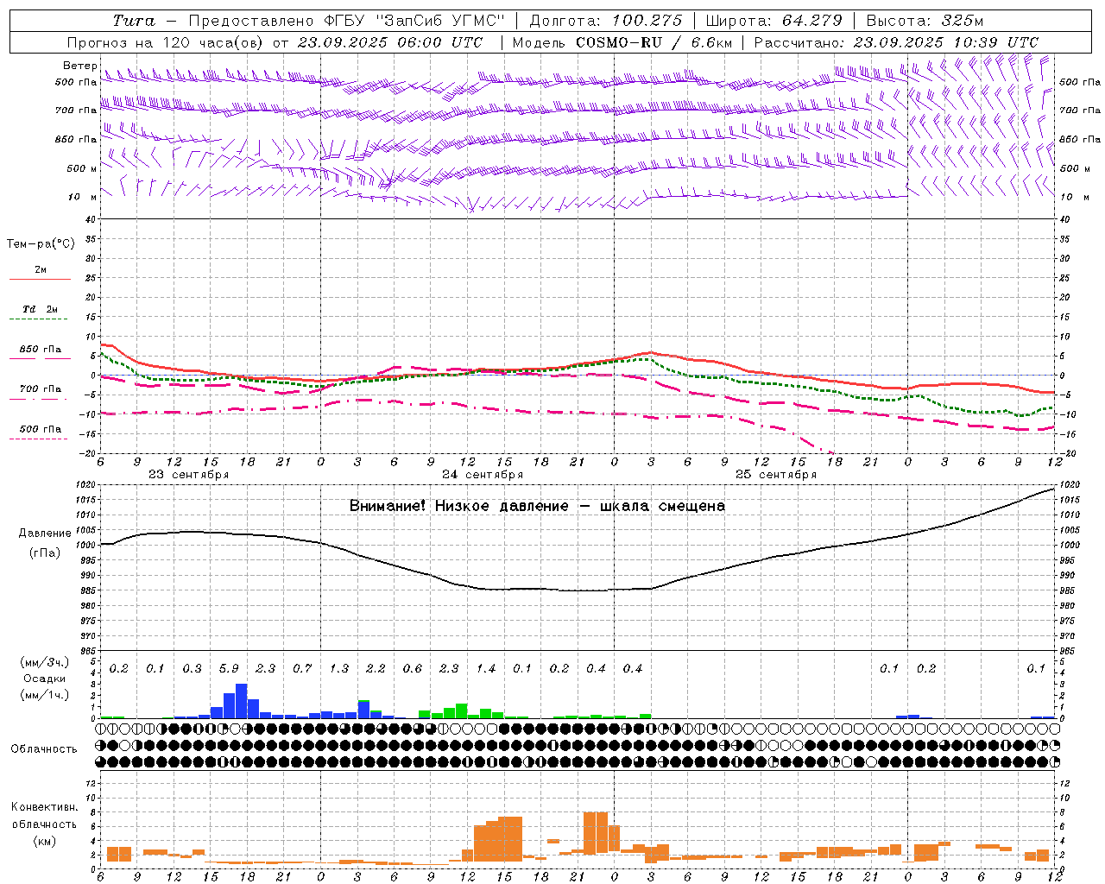Click the elevation text "Высота: 325м"
1105x884 pixels.
pyautogui.click(x=925, y=21)
